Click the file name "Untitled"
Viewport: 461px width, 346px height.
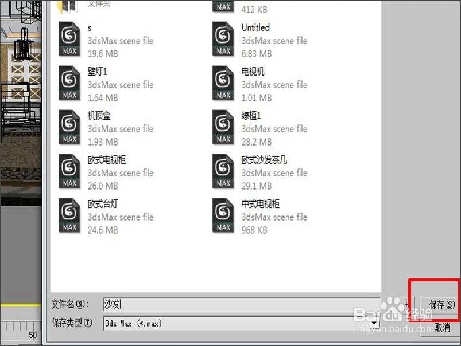coord(255,27)
